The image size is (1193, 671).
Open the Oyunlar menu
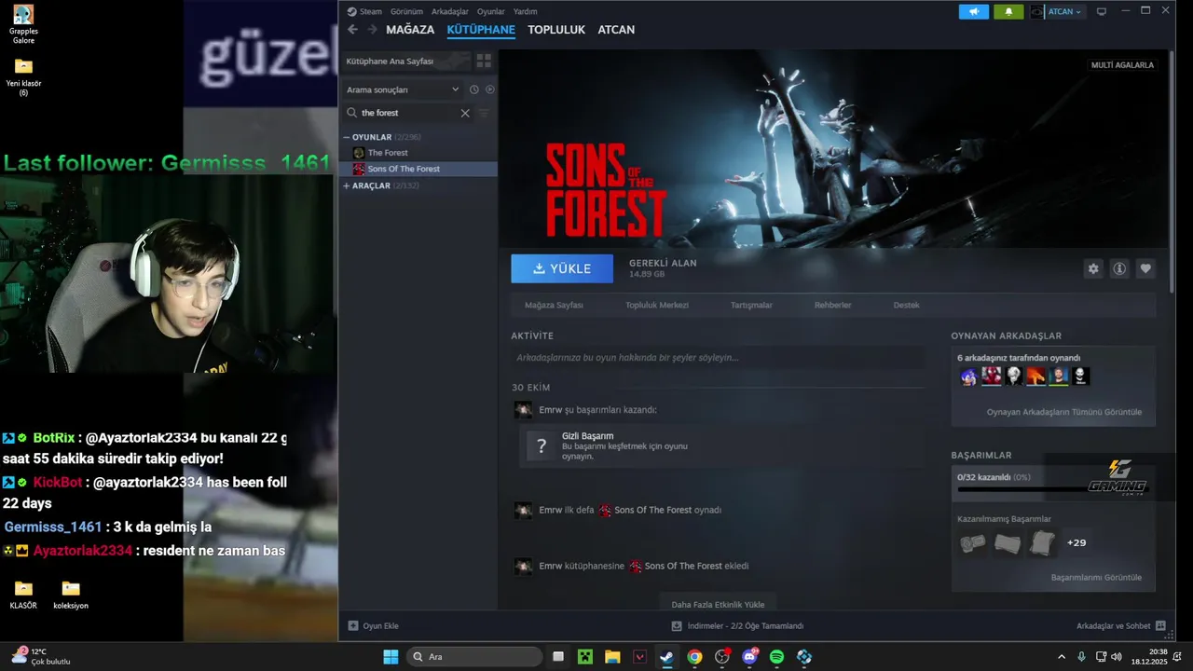(x=491, y=11)
